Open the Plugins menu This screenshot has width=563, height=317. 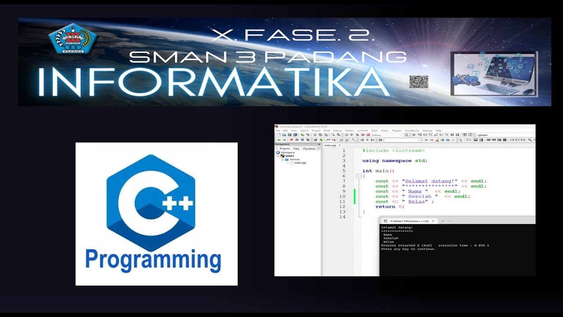397,130
